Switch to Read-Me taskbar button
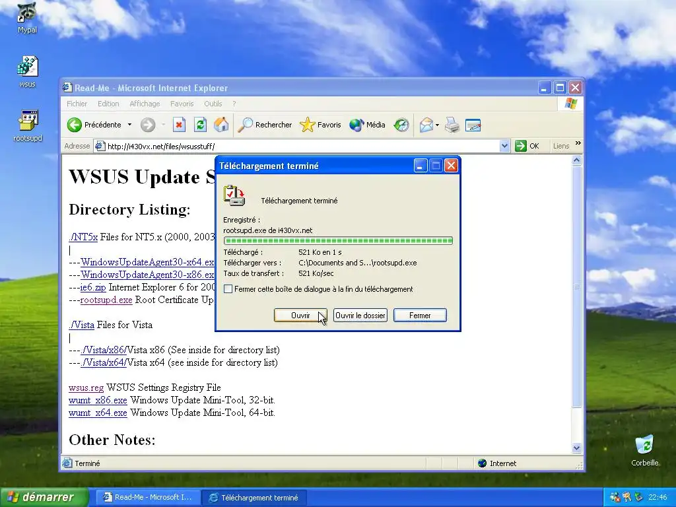This screenshot has width=676, height=507. click(148, 498)
